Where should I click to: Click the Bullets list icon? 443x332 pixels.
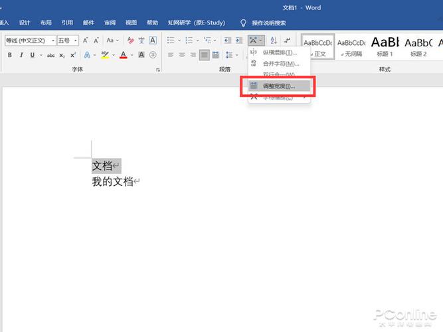click(171, 41)
